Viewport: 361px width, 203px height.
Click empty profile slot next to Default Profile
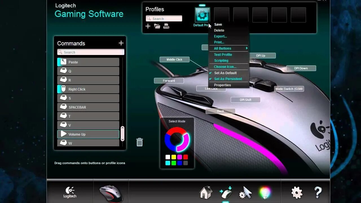point(221,15)
